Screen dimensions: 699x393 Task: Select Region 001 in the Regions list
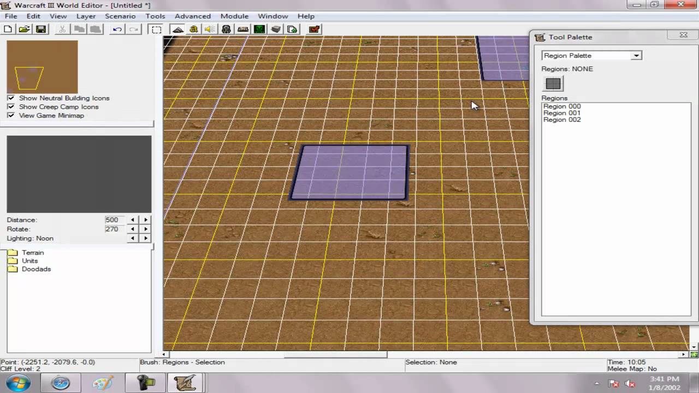tap(562, 113)
